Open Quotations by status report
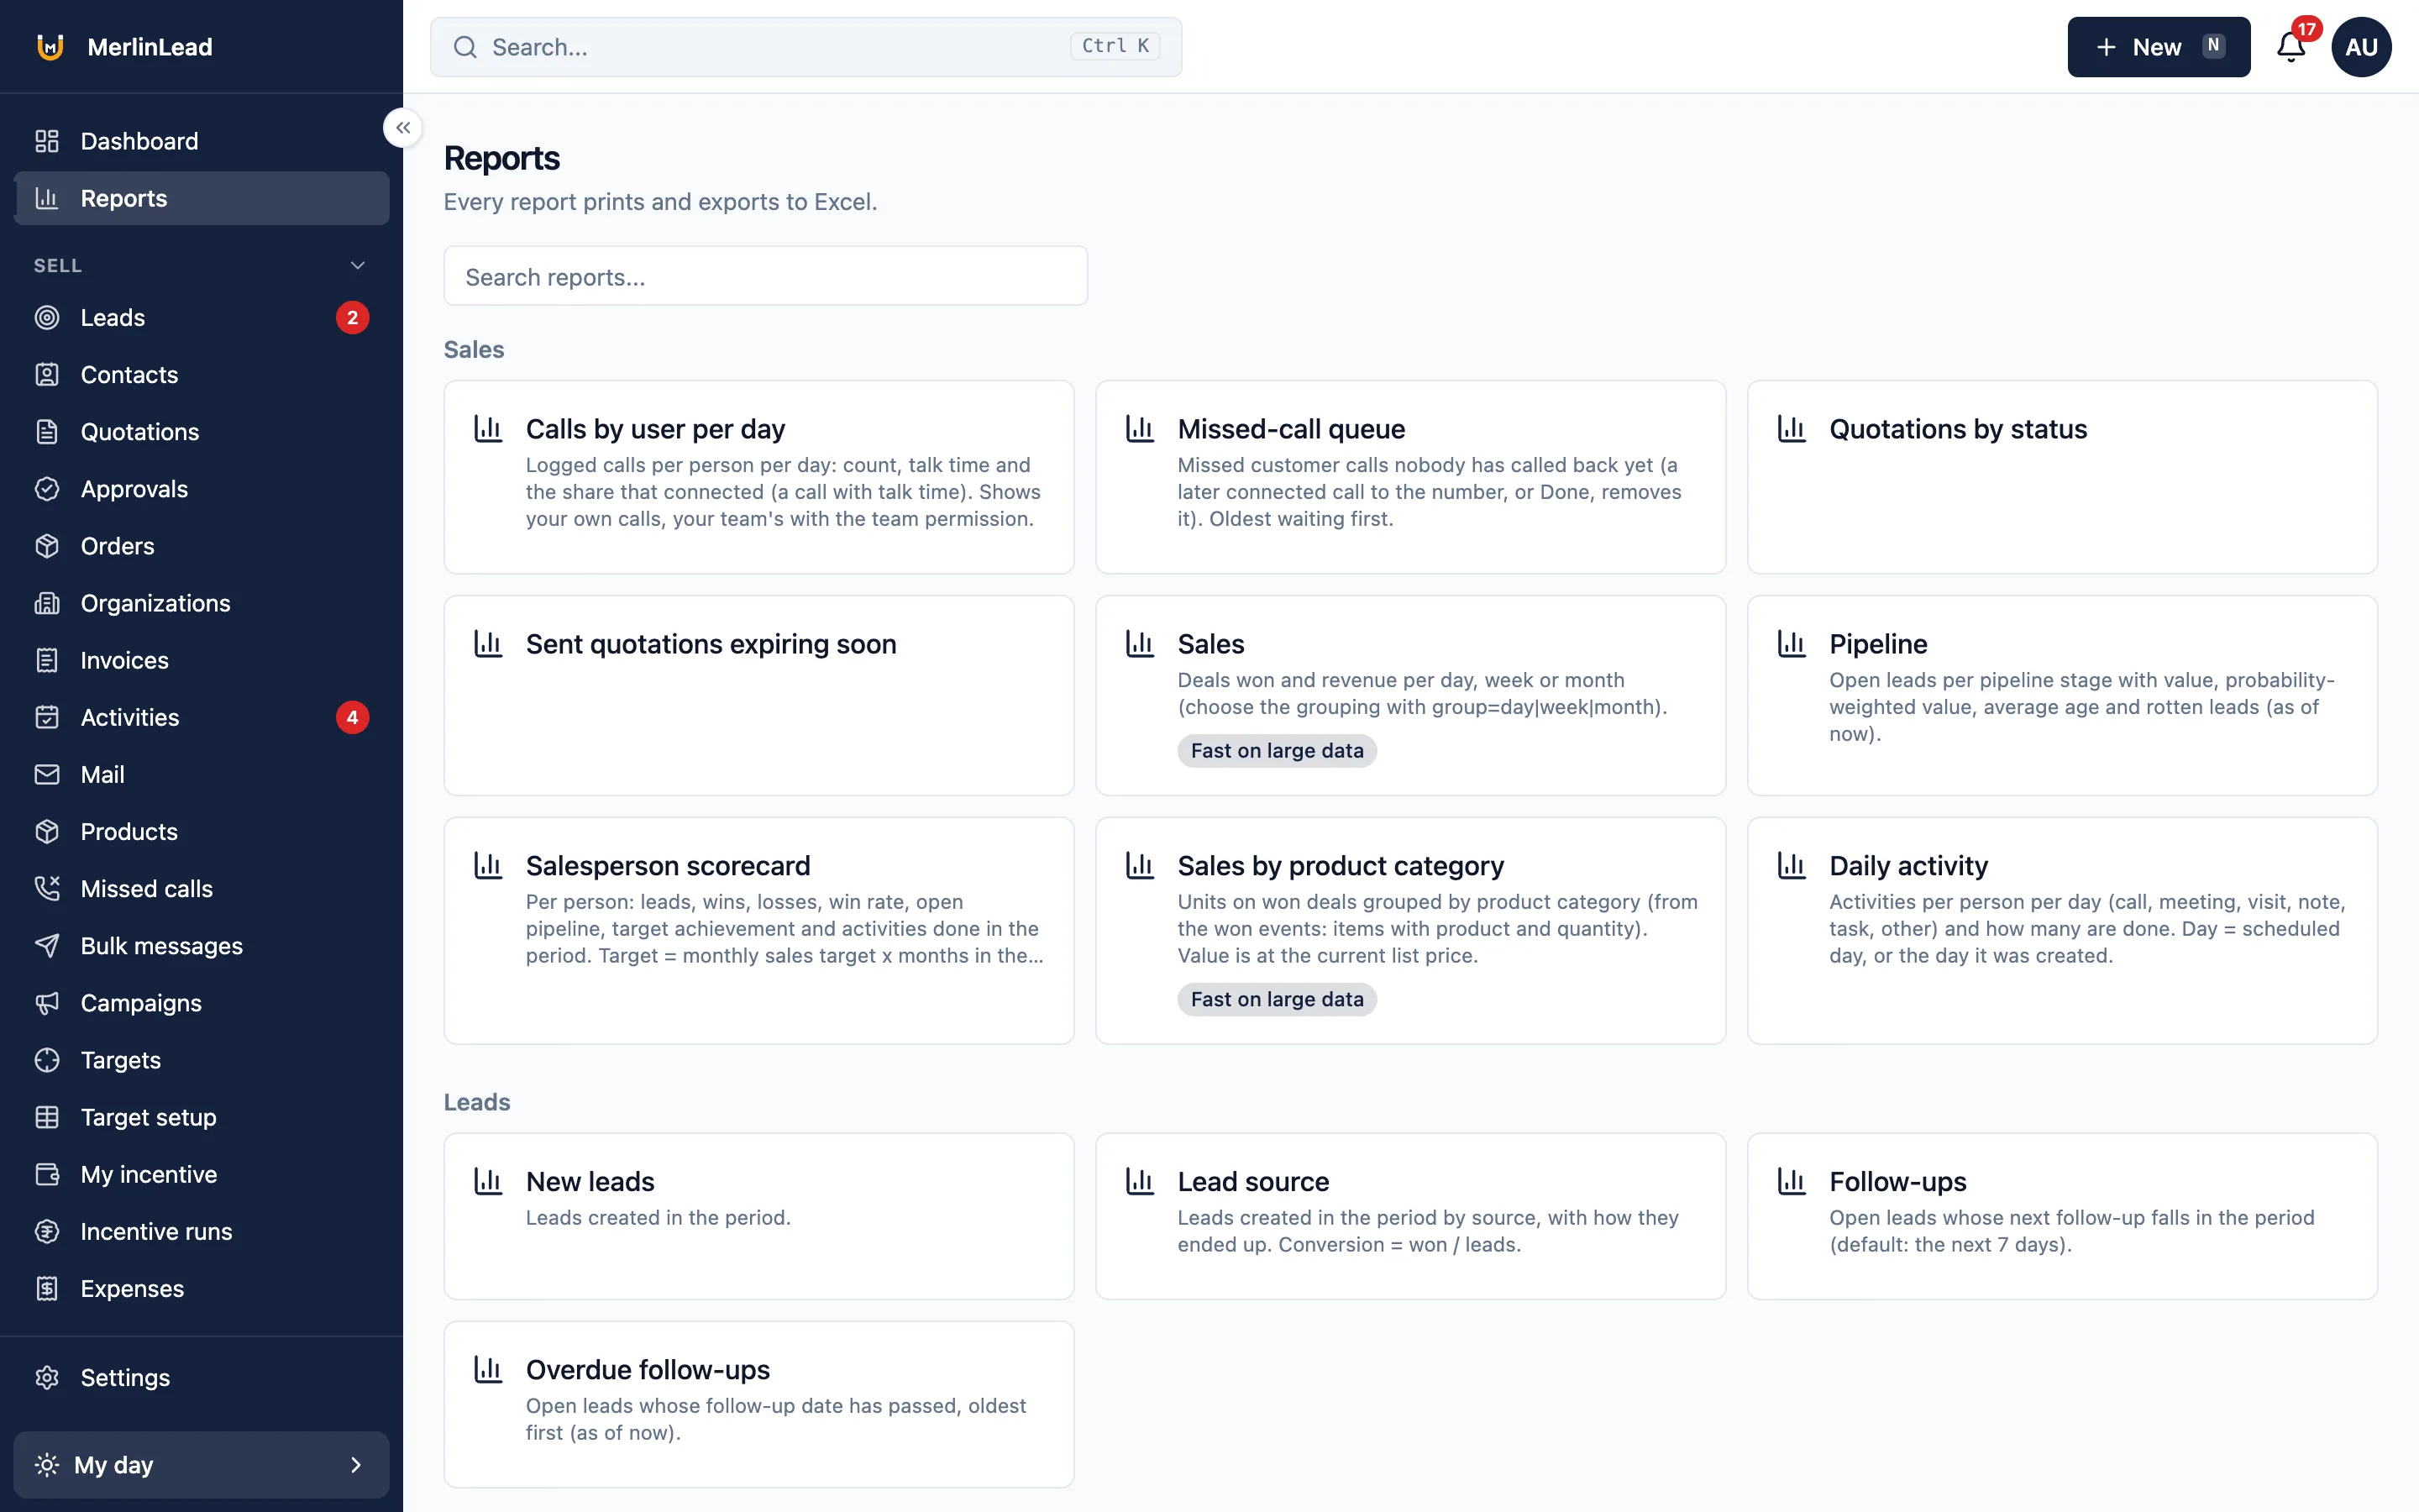This screenshot has height=1512, width=2419. pos(2062,477)
